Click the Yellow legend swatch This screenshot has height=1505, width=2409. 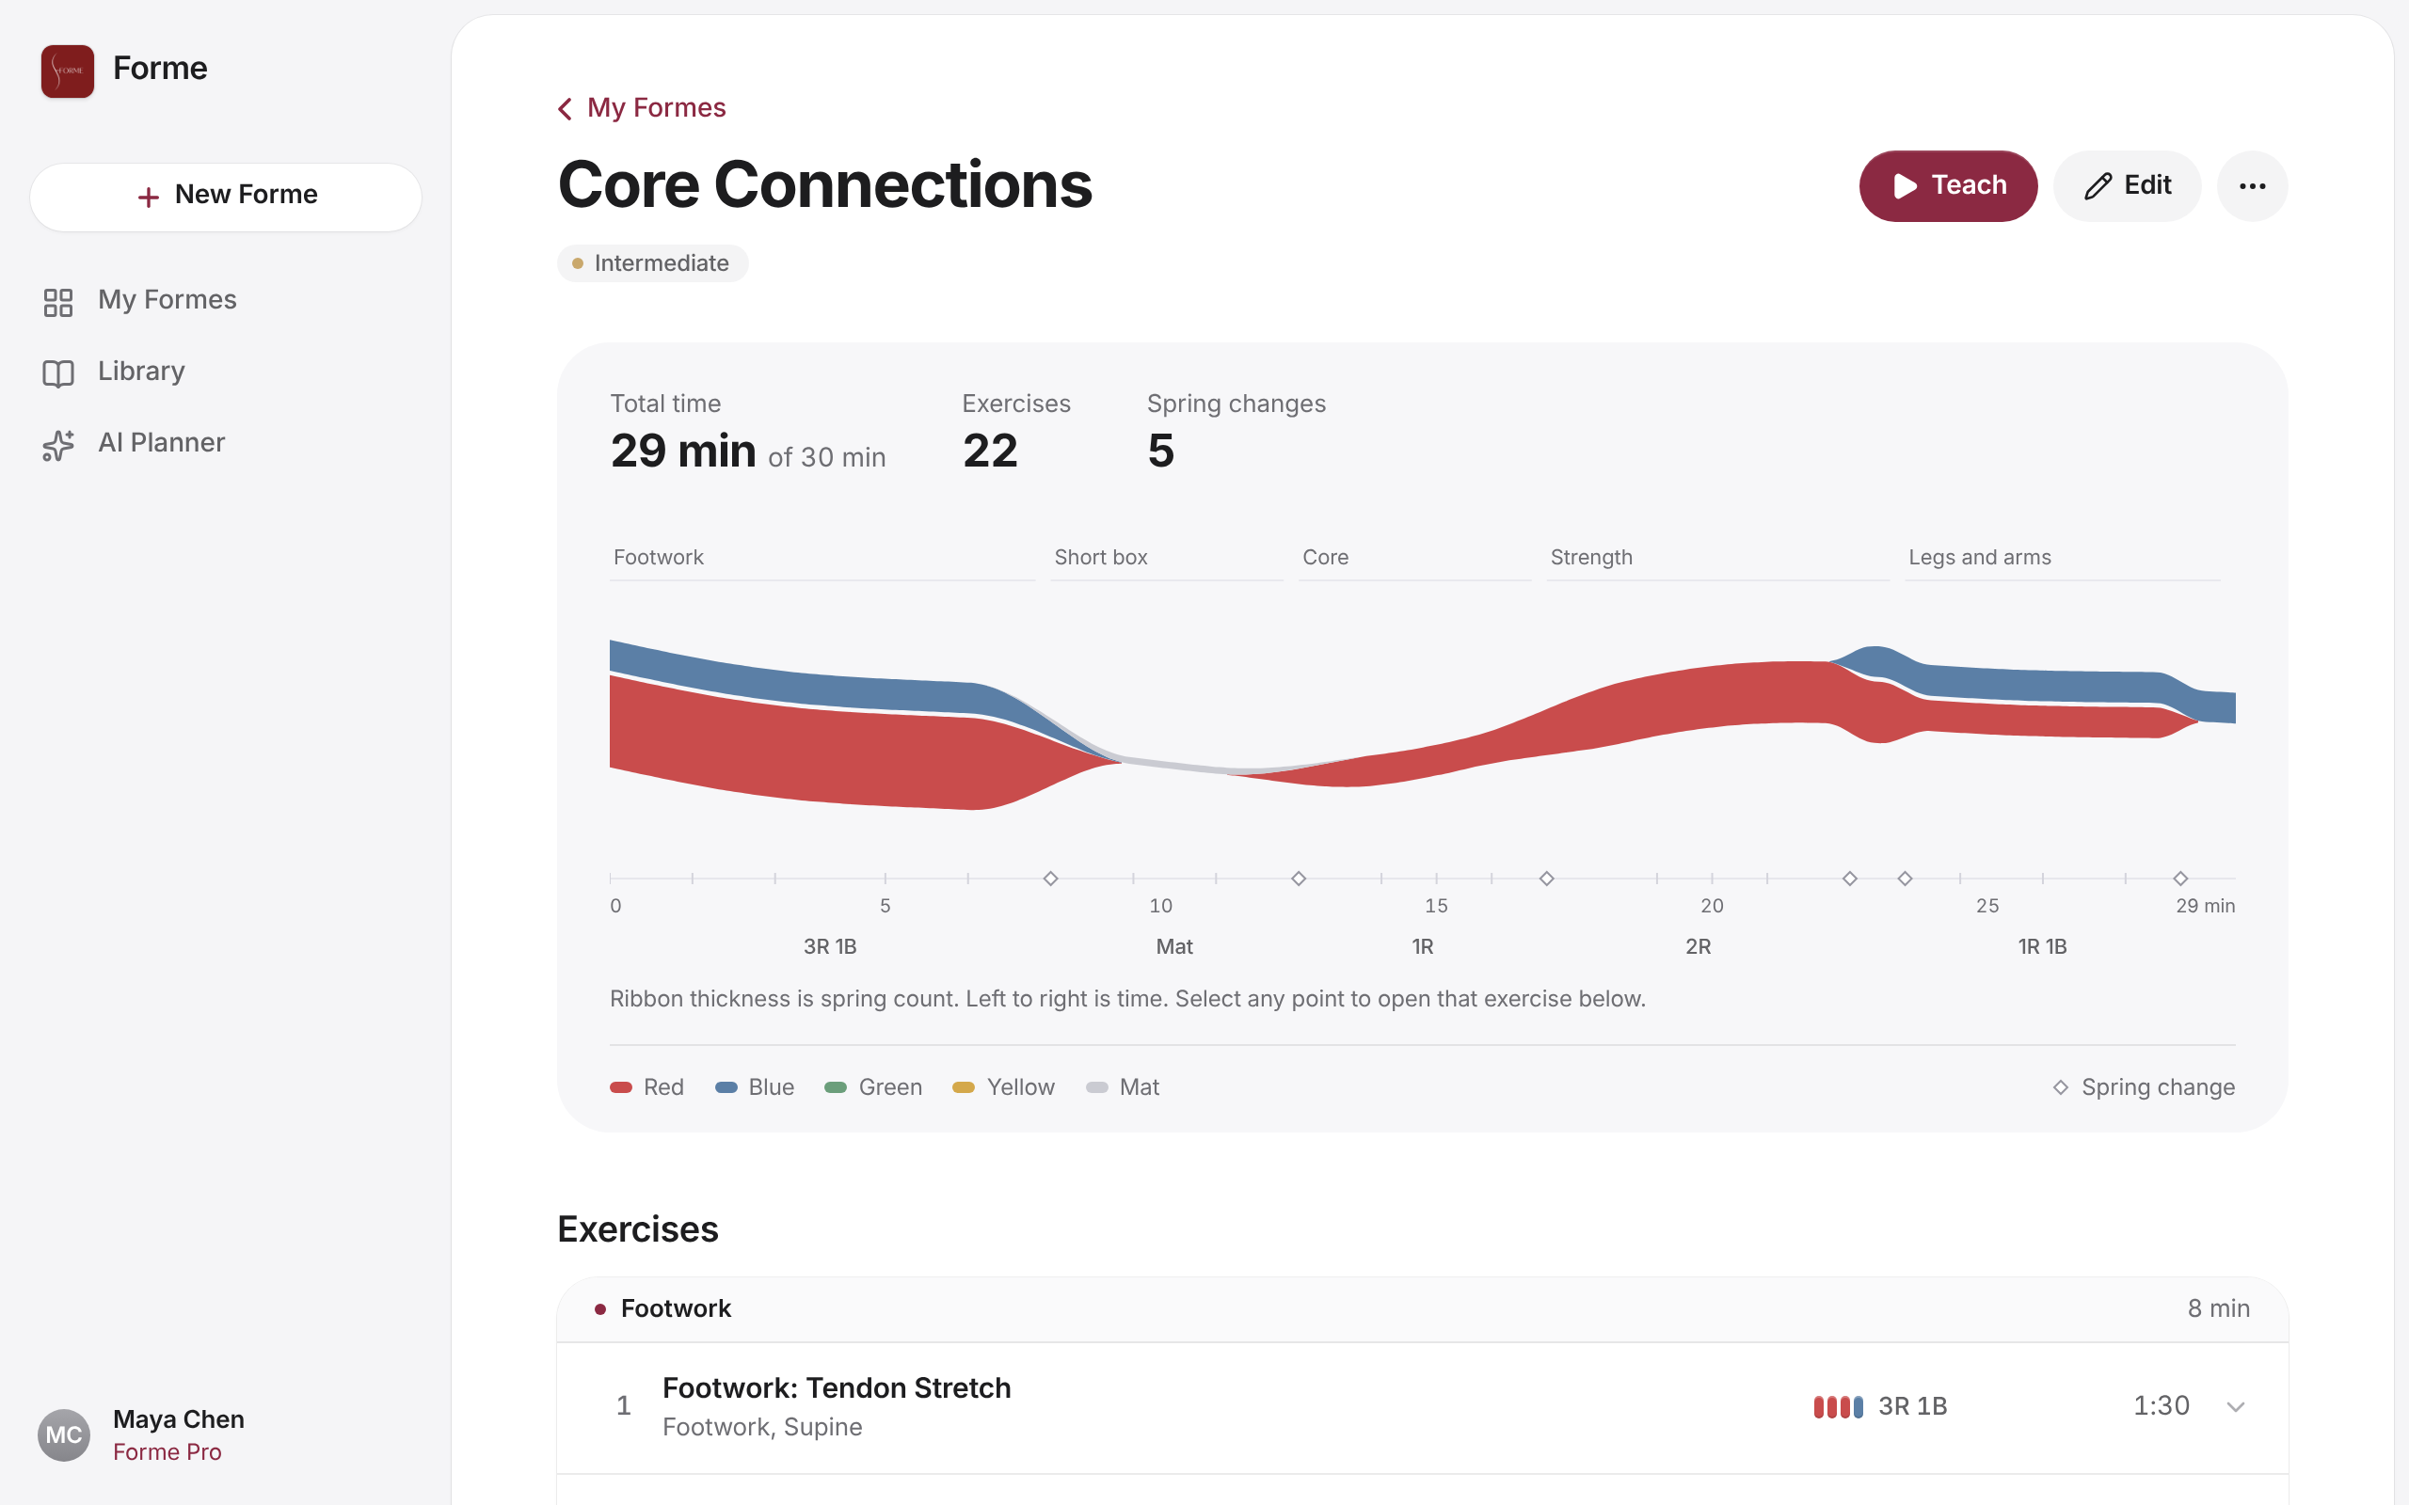963,1087
